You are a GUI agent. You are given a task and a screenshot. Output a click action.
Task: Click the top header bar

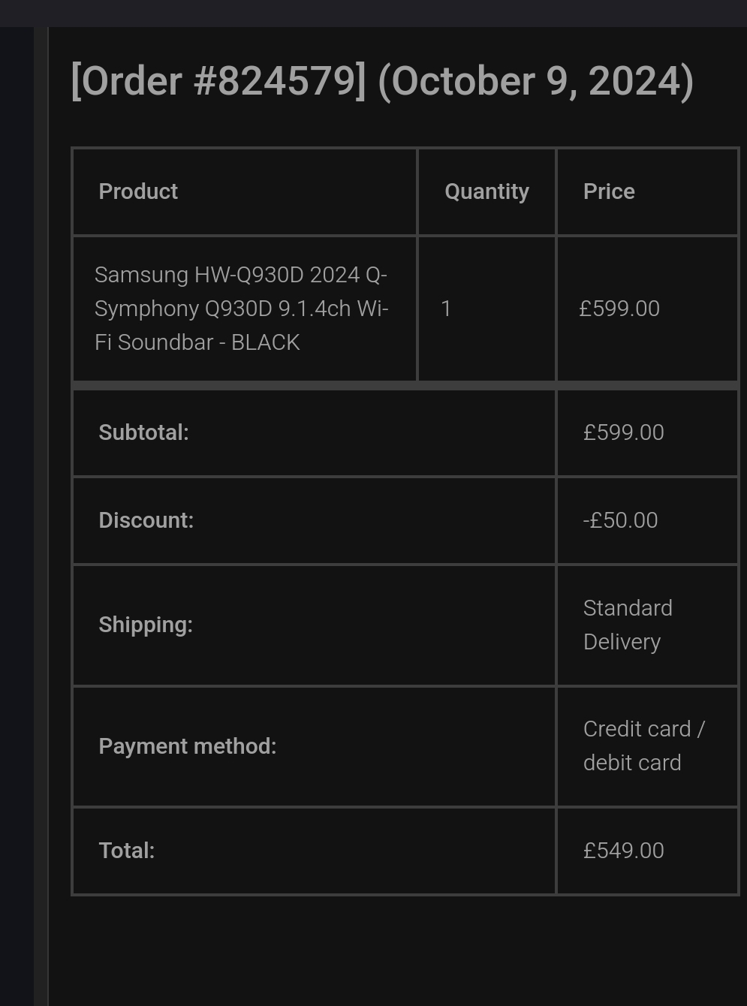click(x=373, y=13)
